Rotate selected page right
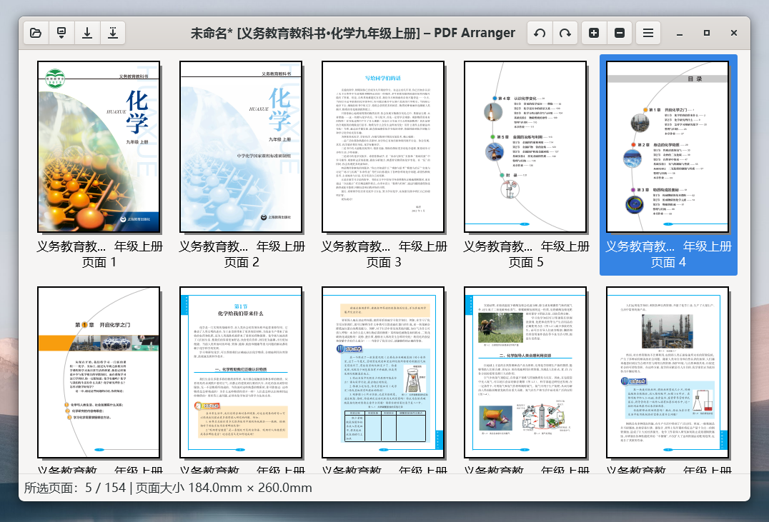This screenshot has height=522, width=769. click(x=565, y=33)
